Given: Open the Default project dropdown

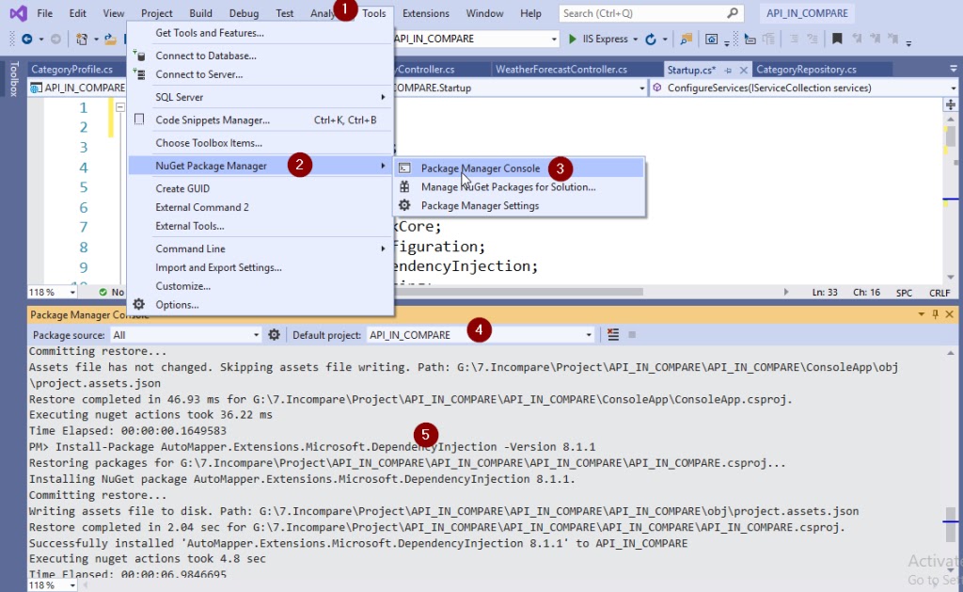Looking at the screenshot, I should [589, 335].
